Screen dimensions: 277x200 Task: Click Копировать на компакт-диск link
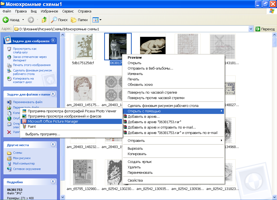click(x=23, y=80)
